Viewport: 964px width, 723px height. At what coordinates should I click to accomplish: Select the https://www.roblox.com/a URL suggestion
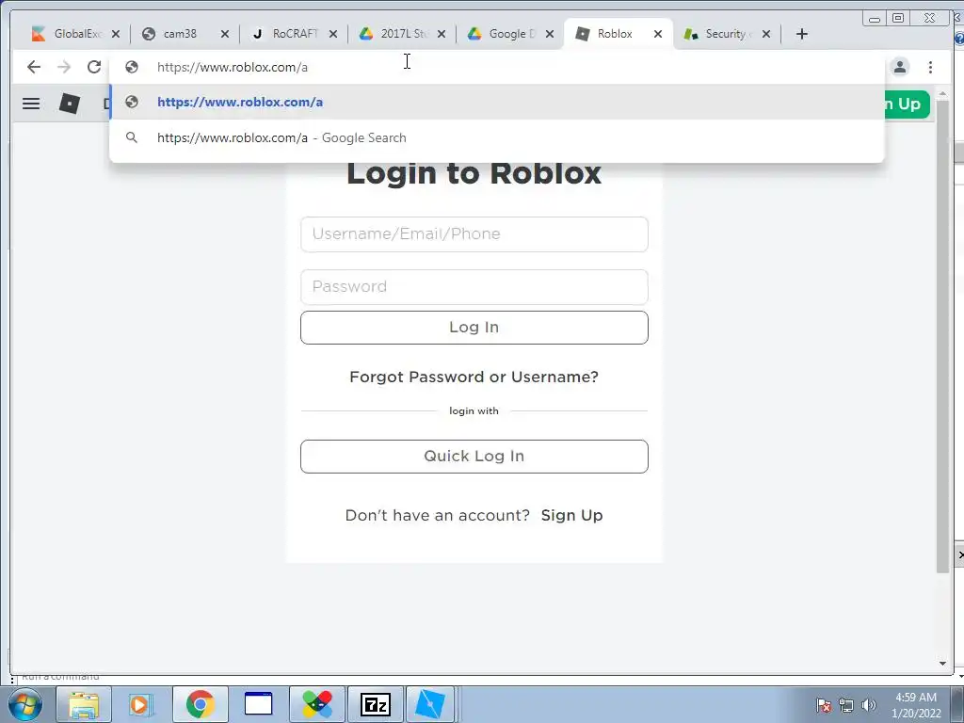[x=497, y=102]
